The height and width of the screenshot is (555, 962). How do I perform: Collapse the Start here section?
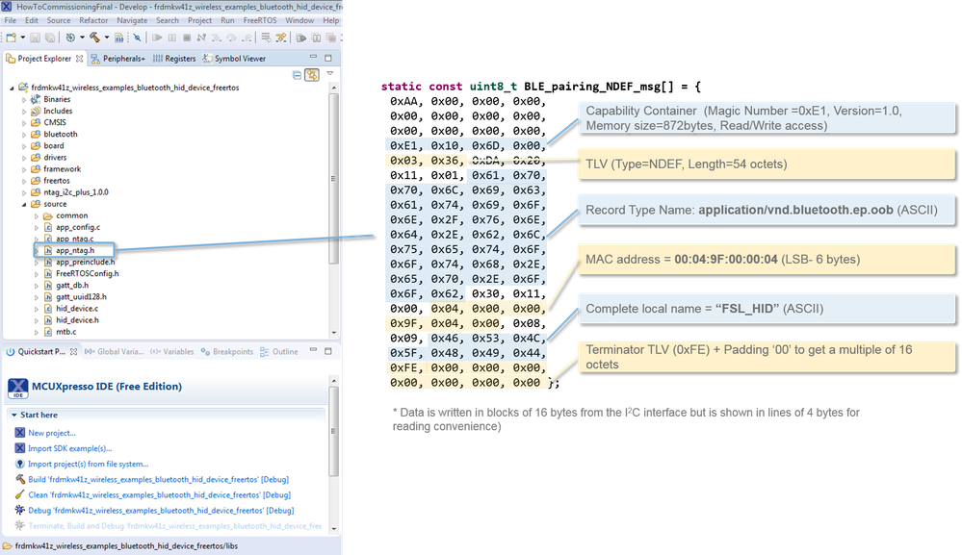[14, 415]
